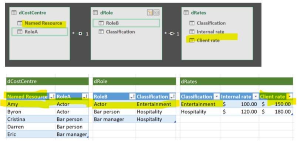Select the Named Resource field in dCostCentre diagram
This screenshot has height=141, width=297.
43,23
